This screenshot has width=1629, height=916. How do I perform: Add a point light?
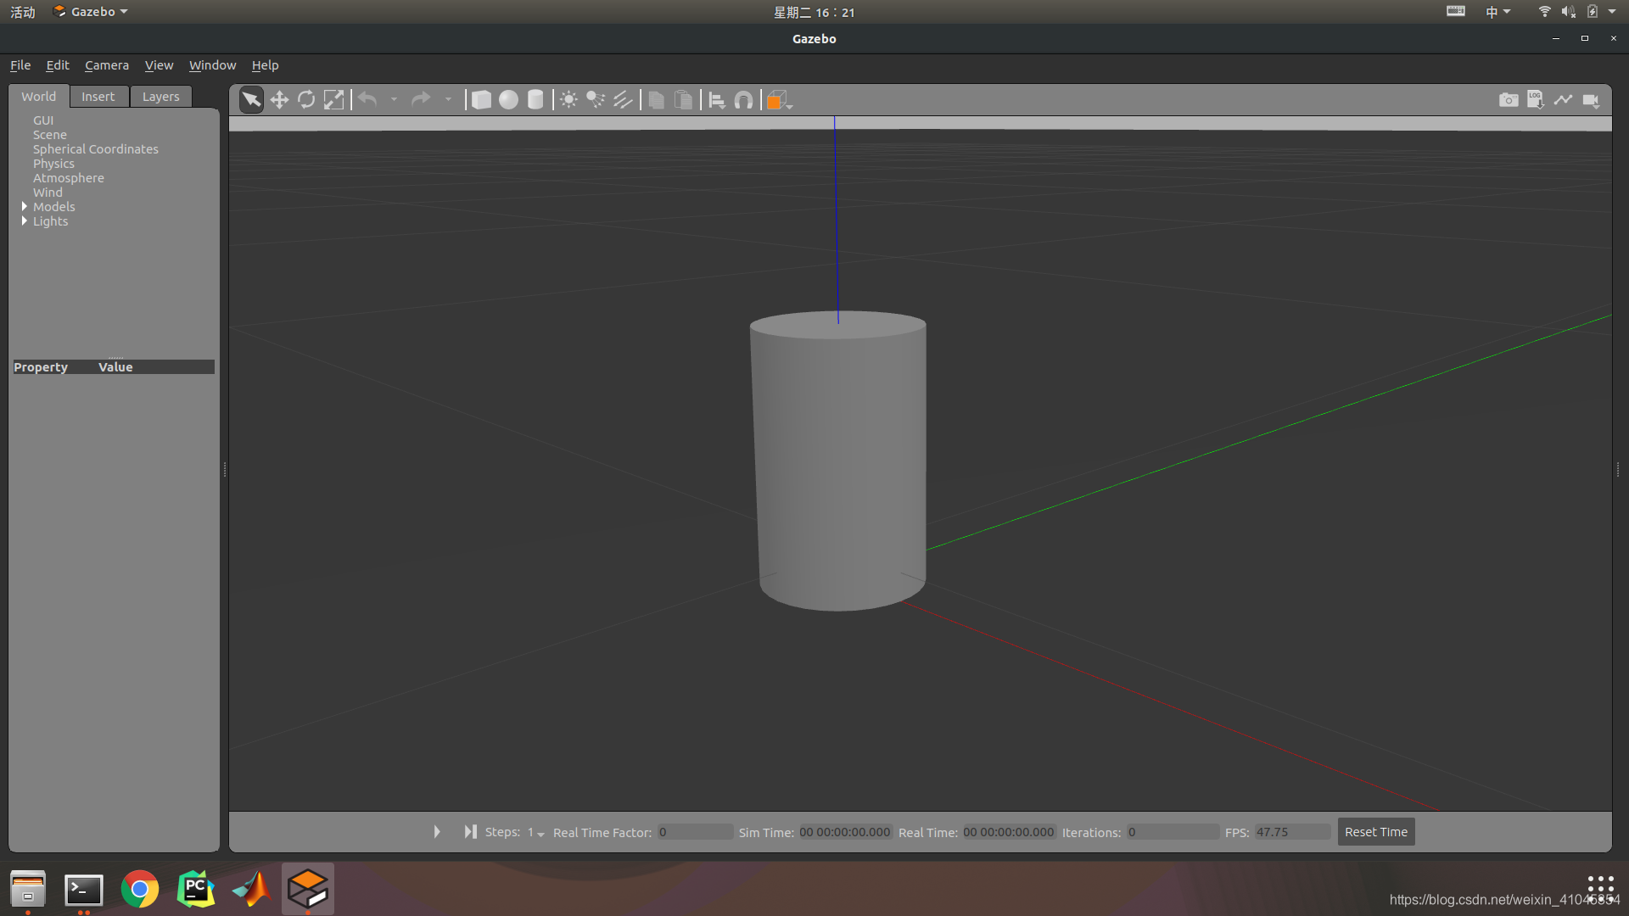[x=568, y=100]
